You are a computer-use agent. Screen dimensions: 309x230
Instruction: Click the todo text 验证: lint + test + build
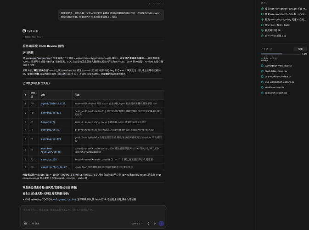pyautogui.click(x=277, y=25)
